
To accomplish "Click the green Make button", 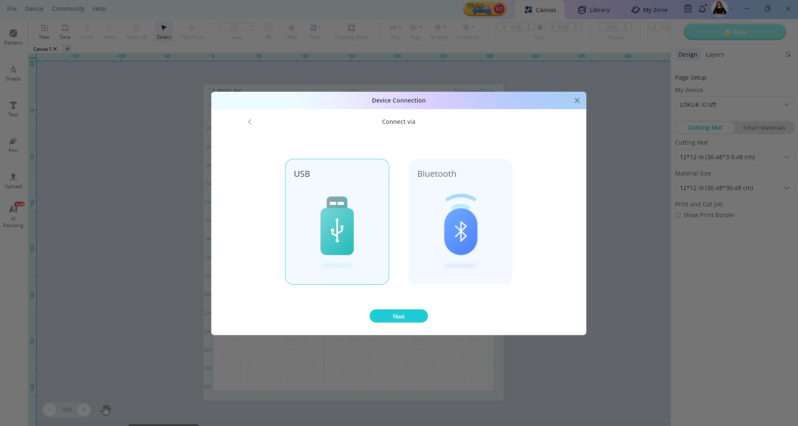I will pyautogui.click(x=735, y=32).
